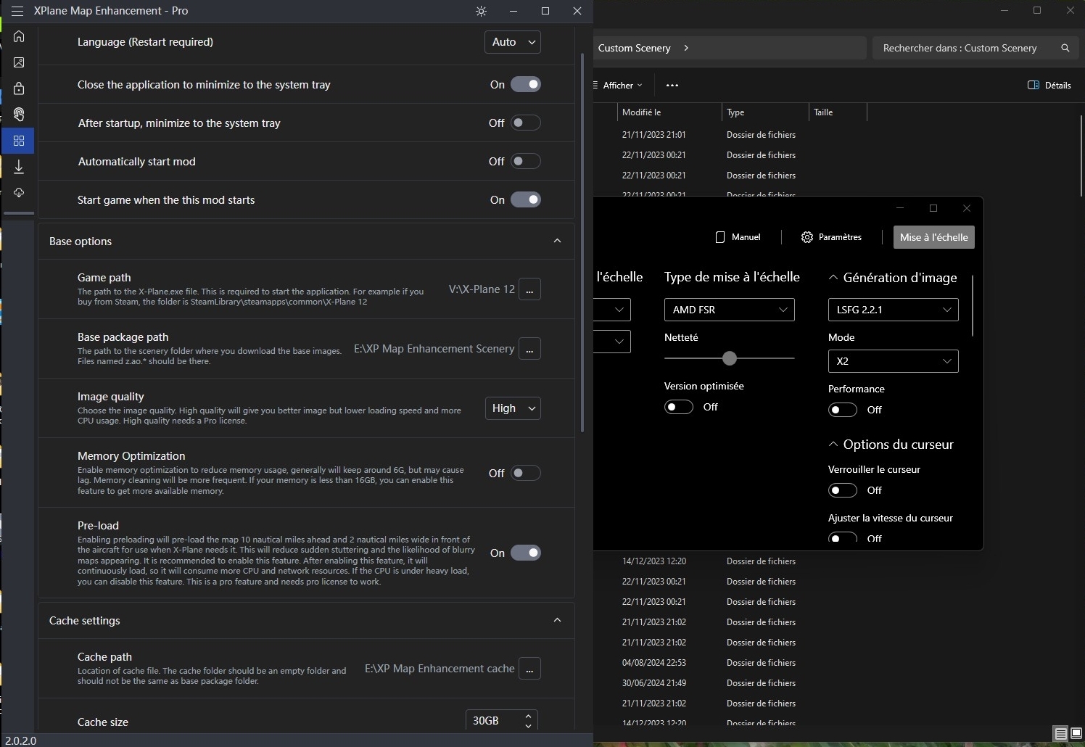Collapse the Base options section
Viewport: 1085px width, 747px height.
coord(557,241)
